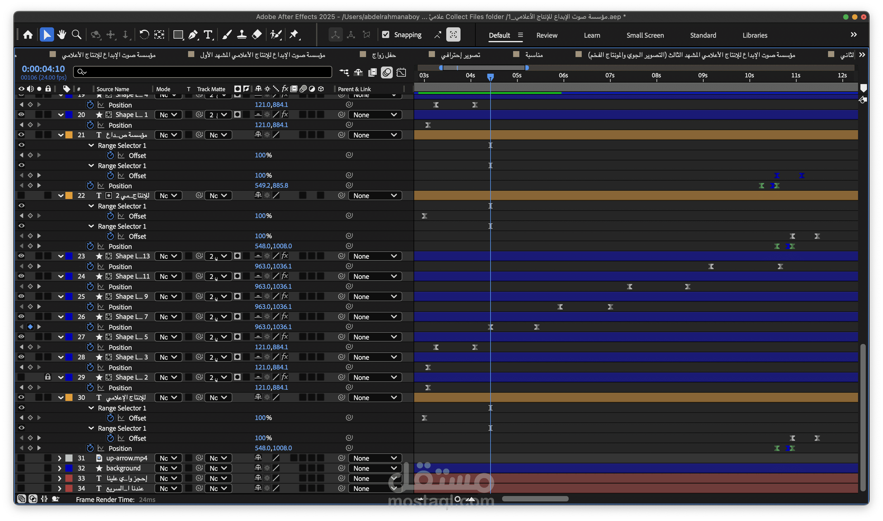Select the Zoom magnifier tool
This screenshot has height=521, width=883.
[77, 35]
